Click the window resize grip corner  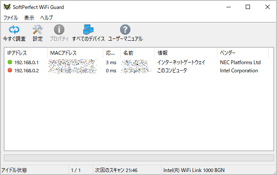274,172
